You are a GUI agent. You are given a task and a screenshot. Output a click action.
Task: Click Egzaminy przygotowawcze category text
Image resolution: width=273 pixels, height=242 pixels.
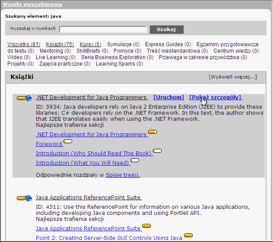[227, 44]
